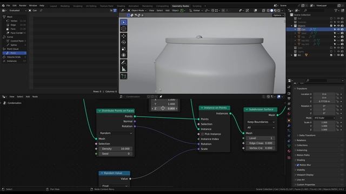Toggle visibility eye of BG collection
The height and width of the screenshot is (194, 346).
coord(339,55)
